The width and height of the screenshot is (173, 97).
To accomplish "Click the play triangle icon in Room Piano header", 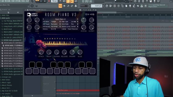I will click(88, 14).
